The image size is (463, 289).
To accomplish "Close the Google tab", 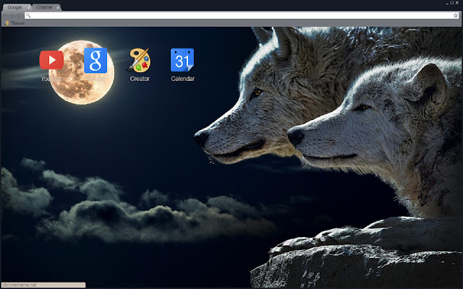I will [x=28, y=7].
